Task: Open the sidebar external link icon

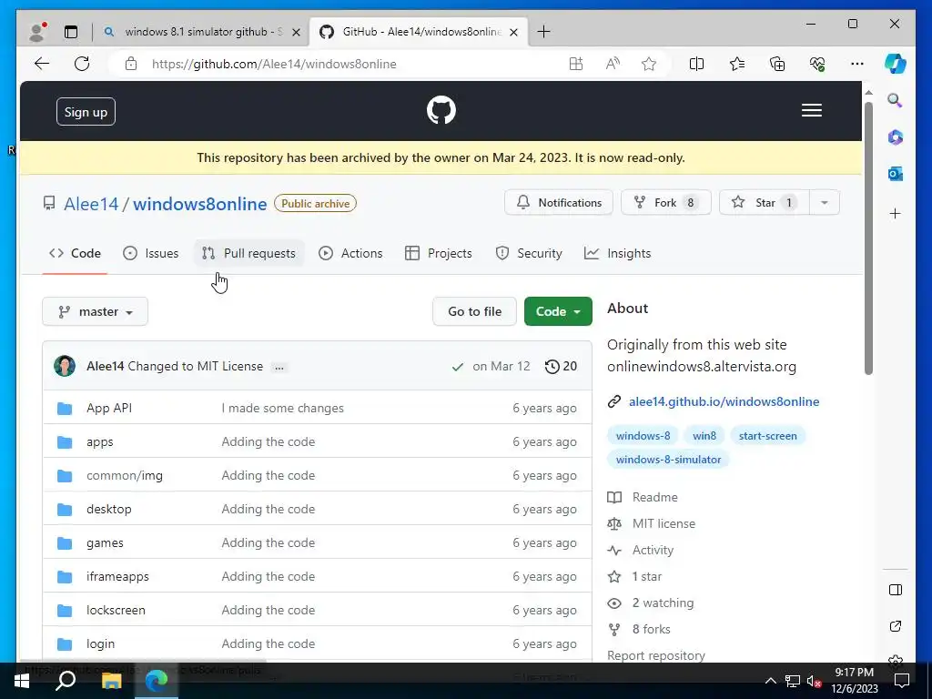Action: (896, 626)
